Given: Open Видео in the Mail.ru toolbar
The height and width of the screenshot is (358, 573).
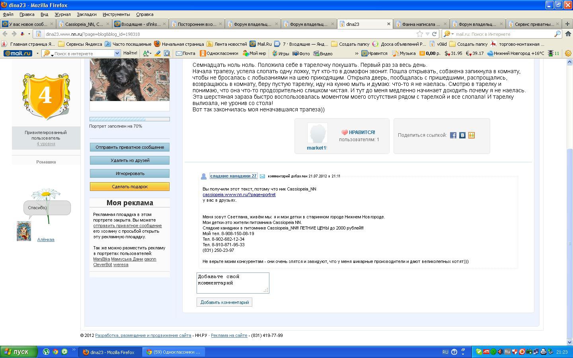Looking at the screenshot, I should click(x=323, y=53).
